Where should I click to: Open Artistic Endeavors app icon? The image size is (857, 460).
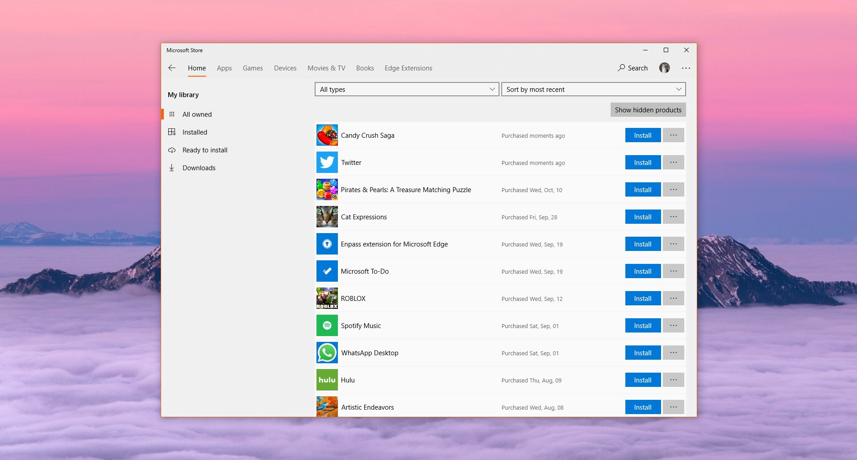pyautogui.click(x=327, y=407)
